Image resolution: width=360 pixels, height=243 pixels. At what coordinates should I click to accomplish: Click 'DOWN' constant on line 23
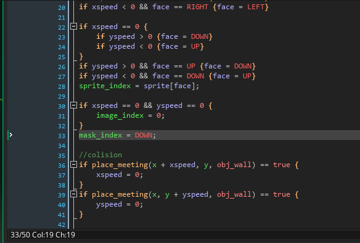coord(200,36)
